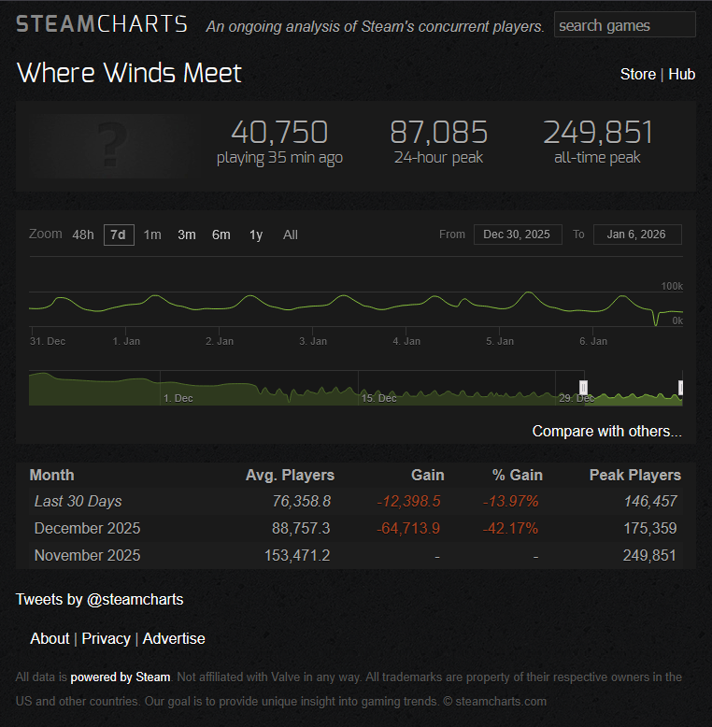Click the 153,471.2 average players value
Viewport: 712px width, 727px height.
click(297, 555)
